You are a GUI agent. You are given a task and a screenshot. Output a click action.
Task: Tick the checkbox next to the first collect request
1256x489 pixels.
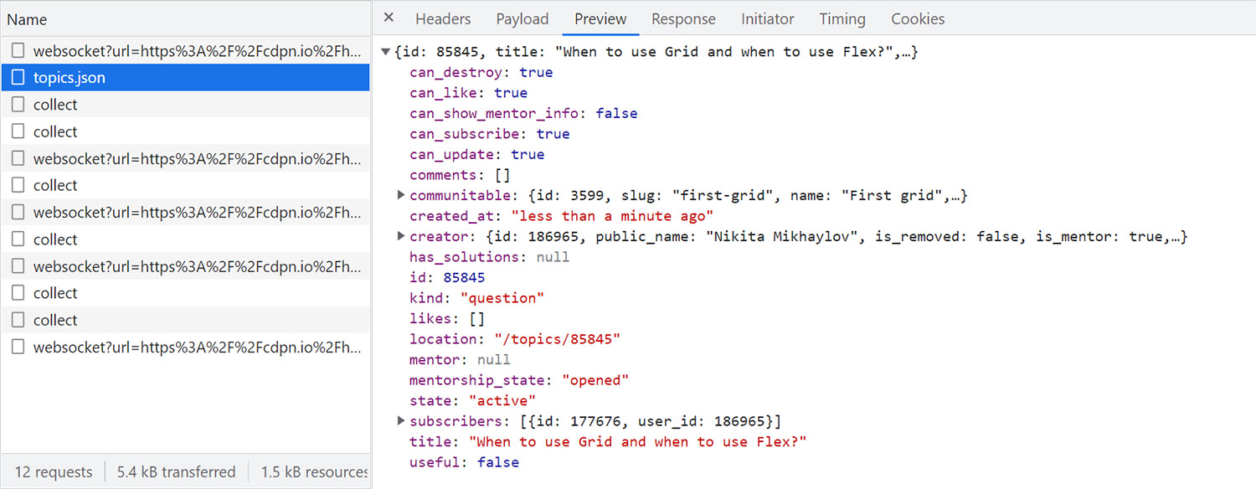[x=18, y=104]
